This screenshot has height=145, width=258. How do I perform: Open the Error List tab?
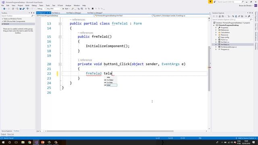[x=10, y=134]
